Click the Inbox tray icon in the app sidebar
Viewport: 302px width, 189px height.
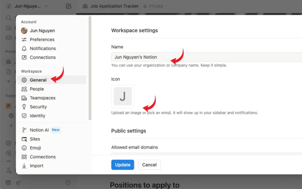pyautogui.click(x=8, y=37)
